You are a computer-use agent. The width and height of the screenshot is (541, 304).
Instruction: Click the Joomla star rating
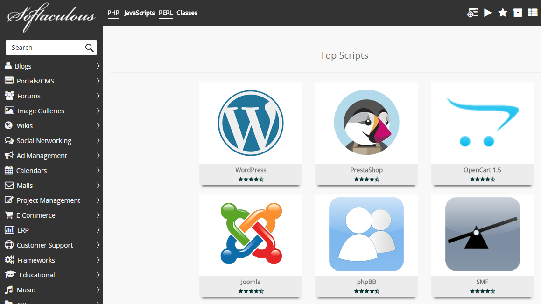coord(251,291)
